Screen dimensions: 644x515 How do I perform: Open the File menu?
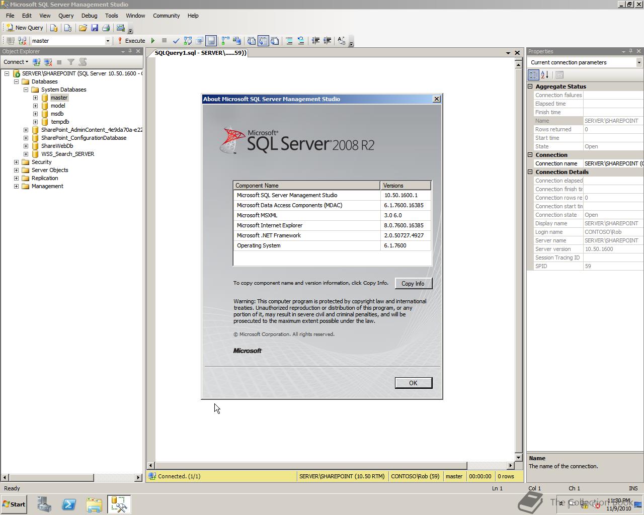point(10,16)
